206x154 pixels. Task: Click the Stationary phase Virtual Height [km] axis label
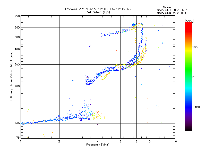pos(11,77)
